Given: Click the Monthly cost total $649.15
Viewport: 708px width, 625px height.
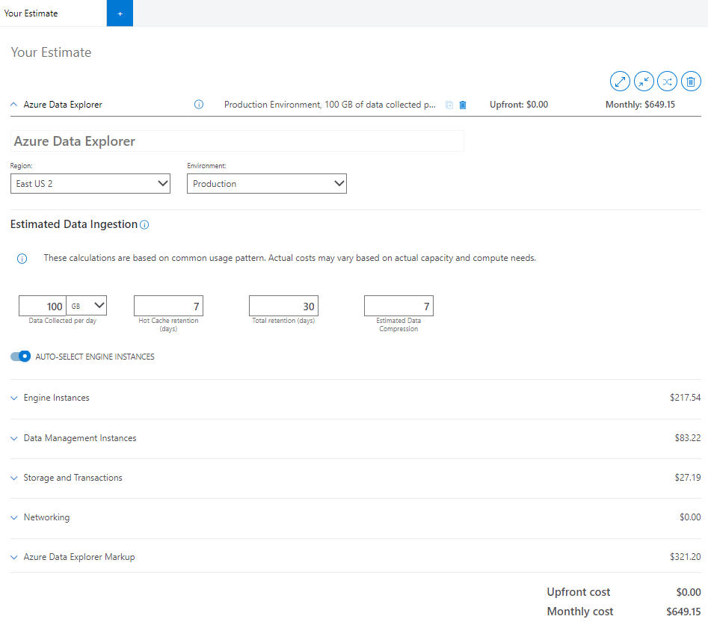Looking at the screenshot, I should click(x=683, y=612).
